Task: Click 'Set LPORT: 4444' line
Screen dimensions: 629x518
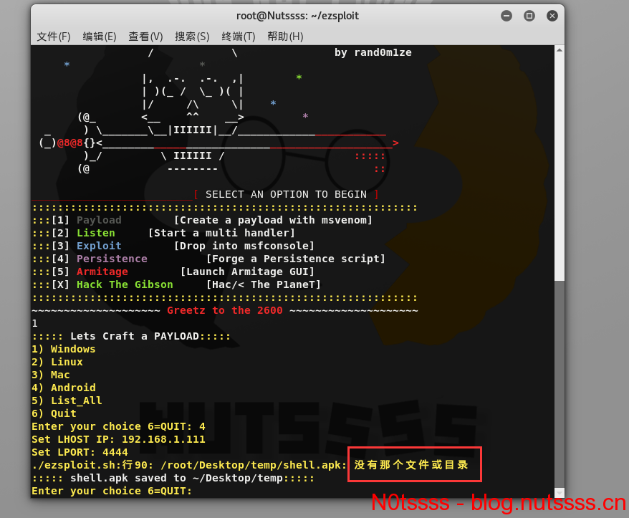Action: (80, 452)
